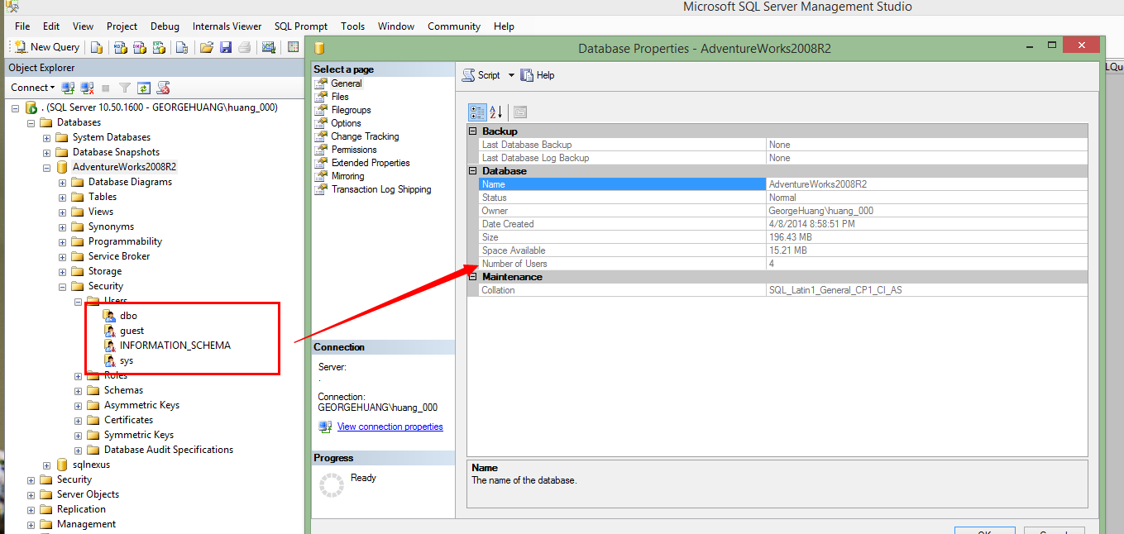Collapse the Database category in properties grid
The width and height of the screenshot is (1124, 534).
pos(473,171)
